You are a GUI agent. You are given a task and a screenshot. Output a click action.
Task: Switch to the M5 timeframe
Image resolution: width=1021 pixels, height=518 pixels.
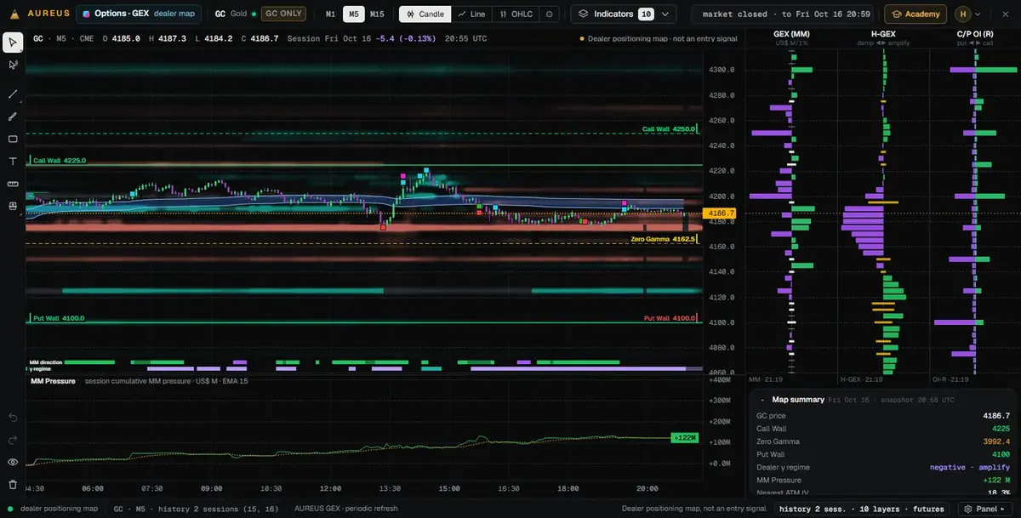coord(354,14)
